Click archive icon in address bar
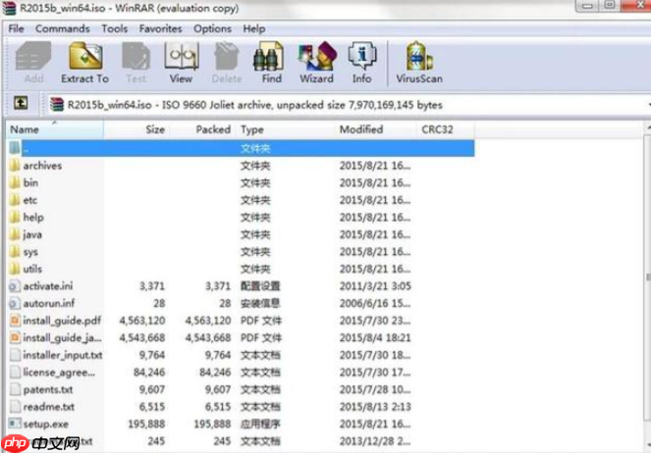Screen dimensions: 651x453 click(57, 105)
